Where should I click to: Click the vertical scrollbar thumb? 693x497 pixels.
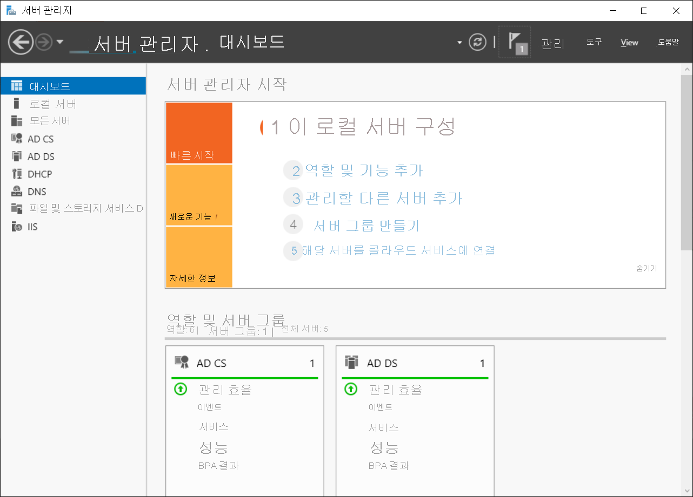coord(687,163)
